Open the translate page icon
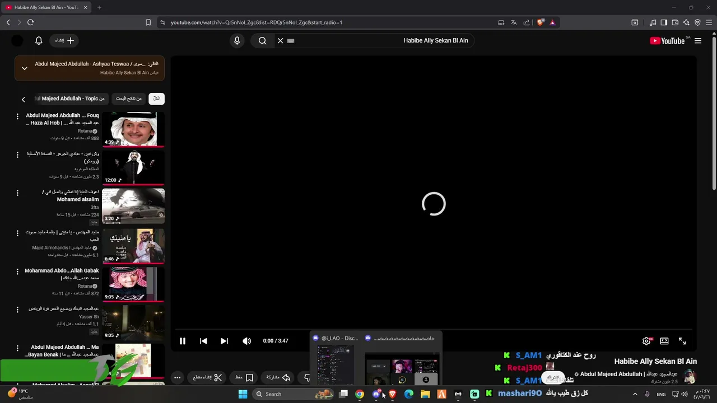Image resolution: width=717 pixels, height=403 pixels. tap(514, 22)
